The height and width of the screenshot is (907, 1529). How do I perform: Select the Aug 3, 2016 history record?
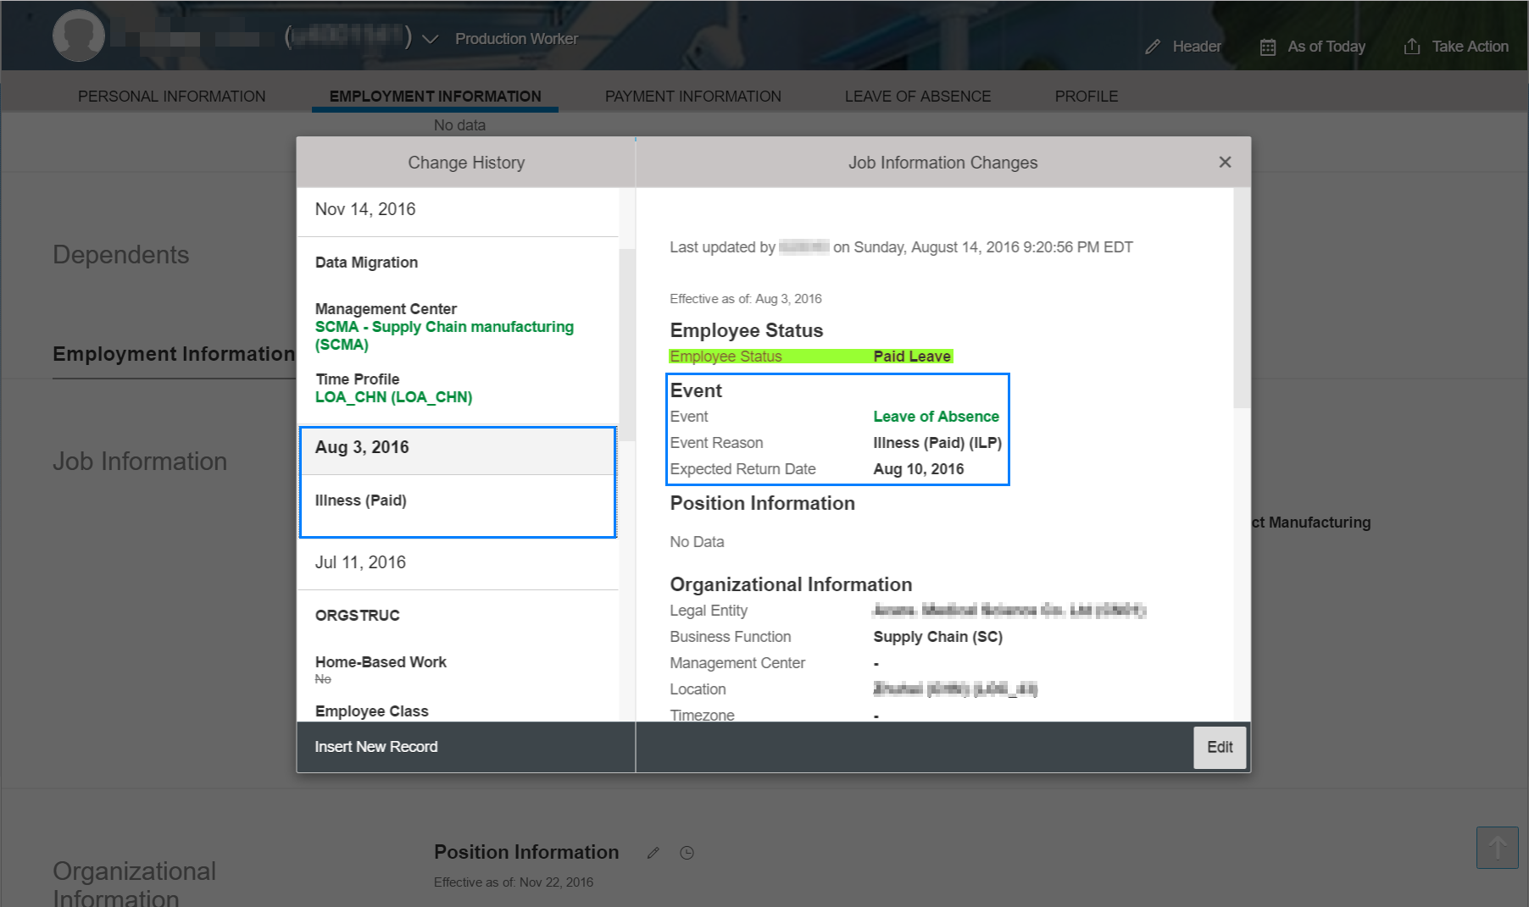(458, 449)
